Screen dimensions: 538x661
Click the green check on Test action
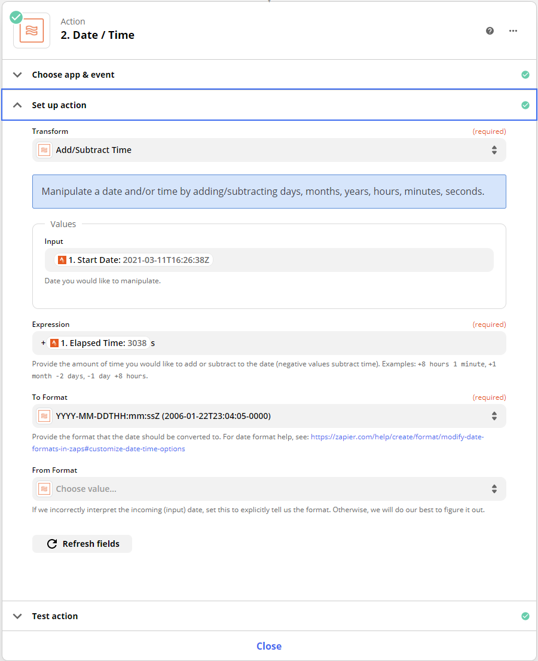coord(525,616)
